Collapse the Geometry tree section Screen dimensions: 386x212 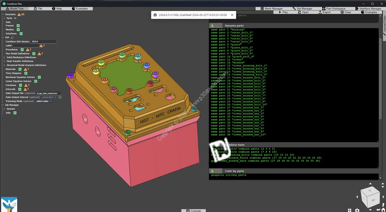(x=3, y=14)
